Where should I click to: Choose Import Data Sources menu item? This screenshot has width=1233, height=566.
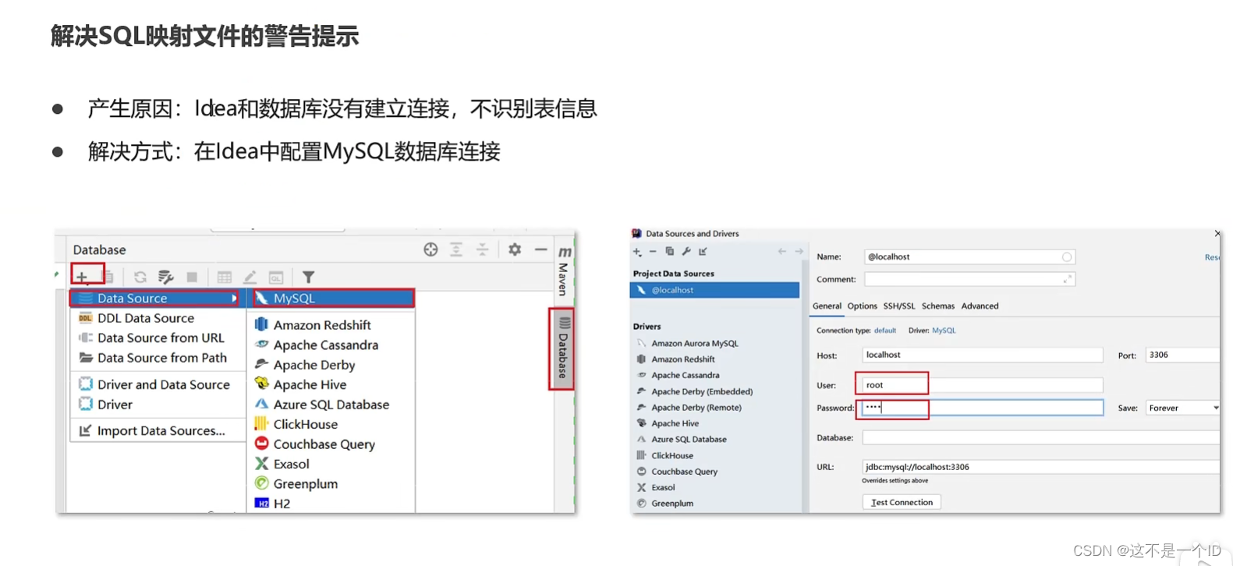point(161,430)
